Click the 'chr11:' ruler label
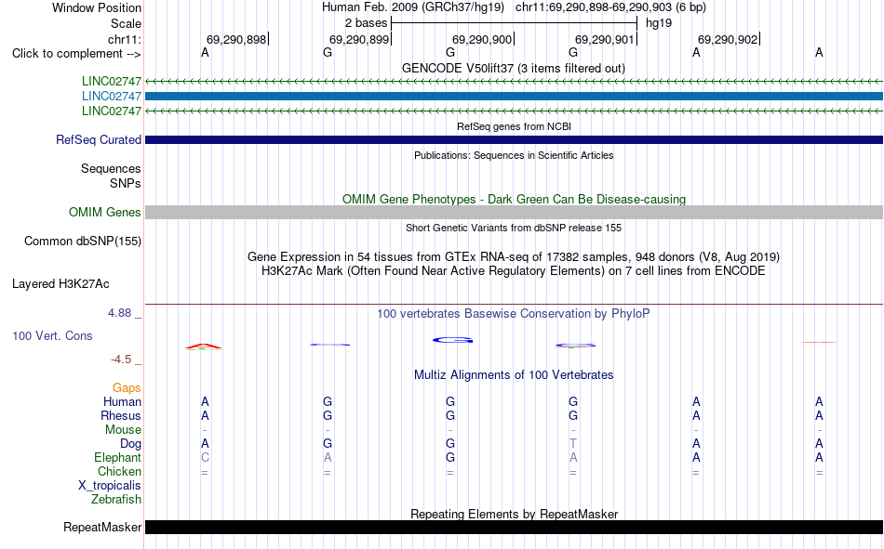 (x=124, y=39)
